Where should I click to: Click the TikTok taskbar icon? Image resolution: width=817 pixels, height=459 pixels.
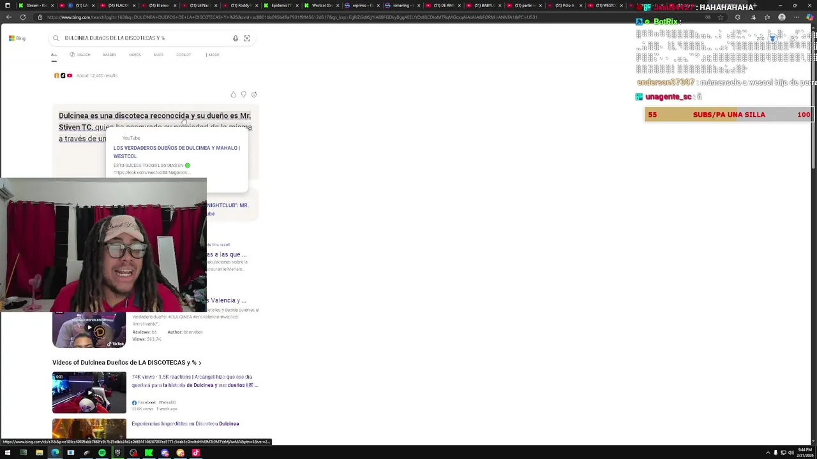[196, 453]
